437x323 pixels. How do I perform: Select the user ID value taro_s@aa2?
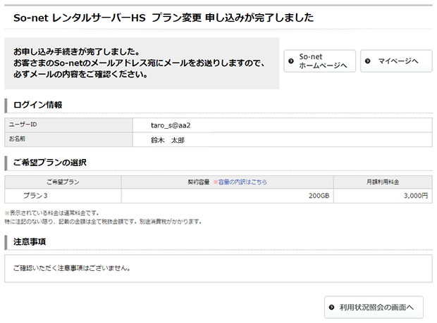click(x=171, y=125)
